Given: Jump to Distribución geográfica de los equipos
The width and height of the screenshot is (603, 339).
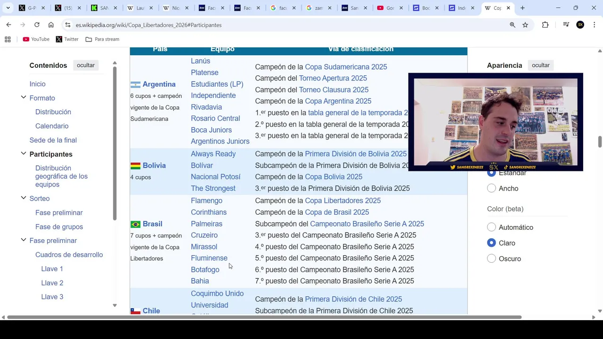Looking at the screenshot, I should (x=61, y=176).
